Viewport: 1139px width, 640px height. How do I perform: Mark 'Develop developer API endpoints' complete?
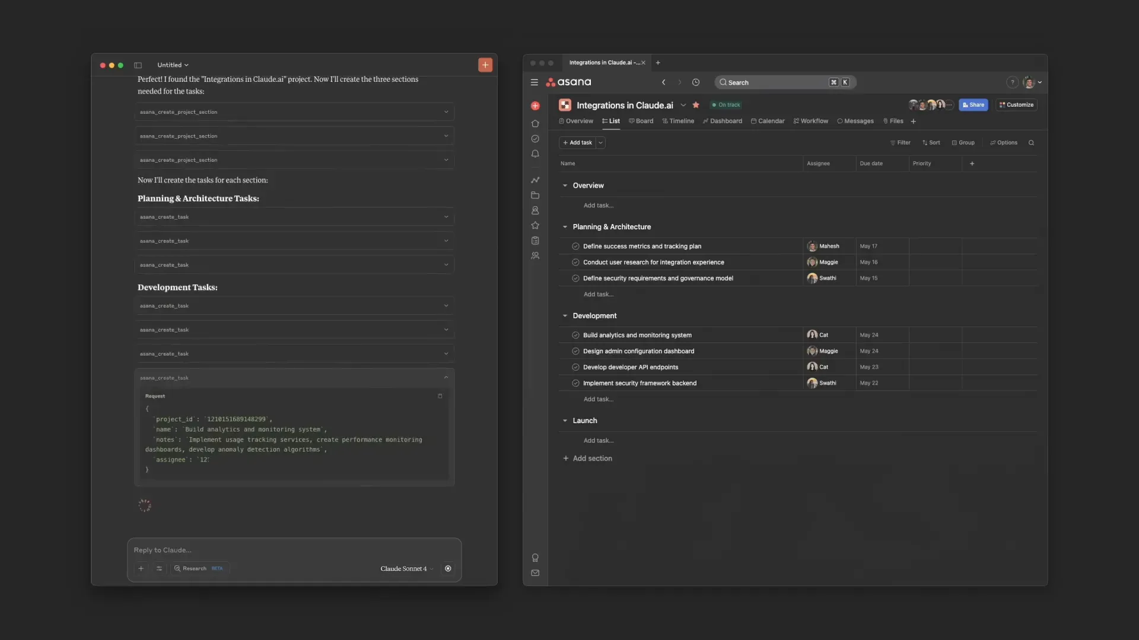(x=575, y=367)
